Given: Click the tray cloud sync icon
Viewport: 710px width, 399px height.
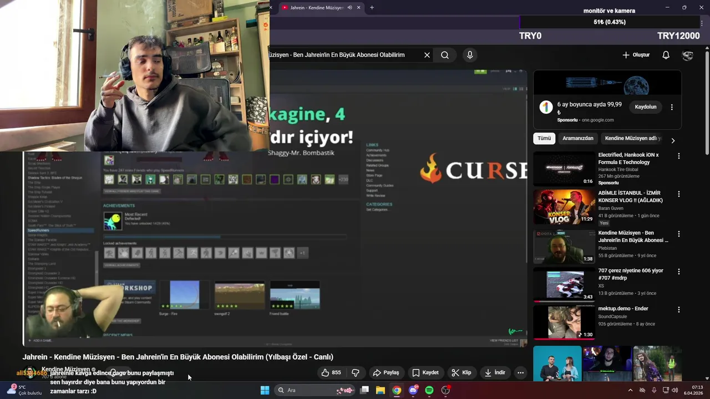Looking at the screenshot, I should pos(642,390).
